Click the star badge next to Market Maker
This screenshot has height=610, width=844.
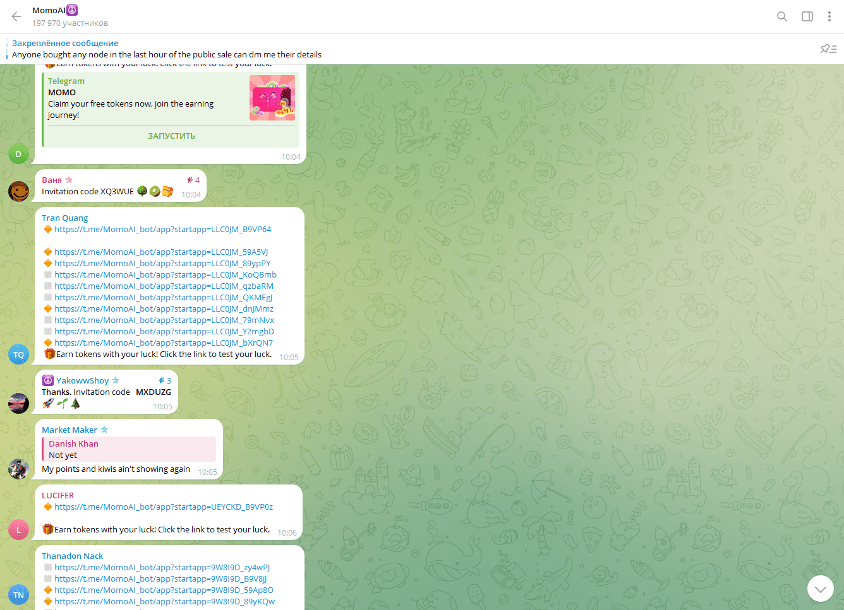(x=104, y=430)
